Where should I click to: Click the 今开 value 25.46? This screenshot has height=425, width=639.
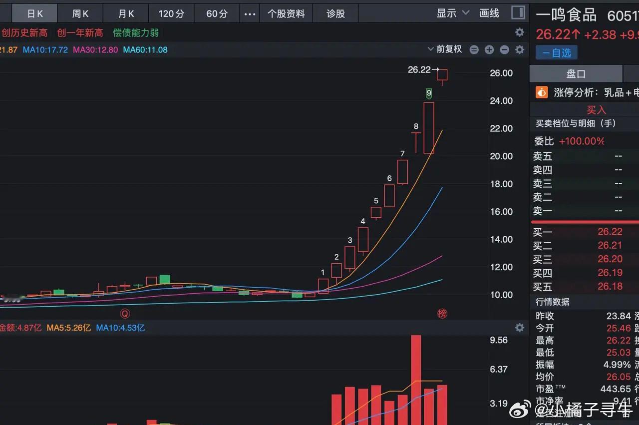pos(619,328)
